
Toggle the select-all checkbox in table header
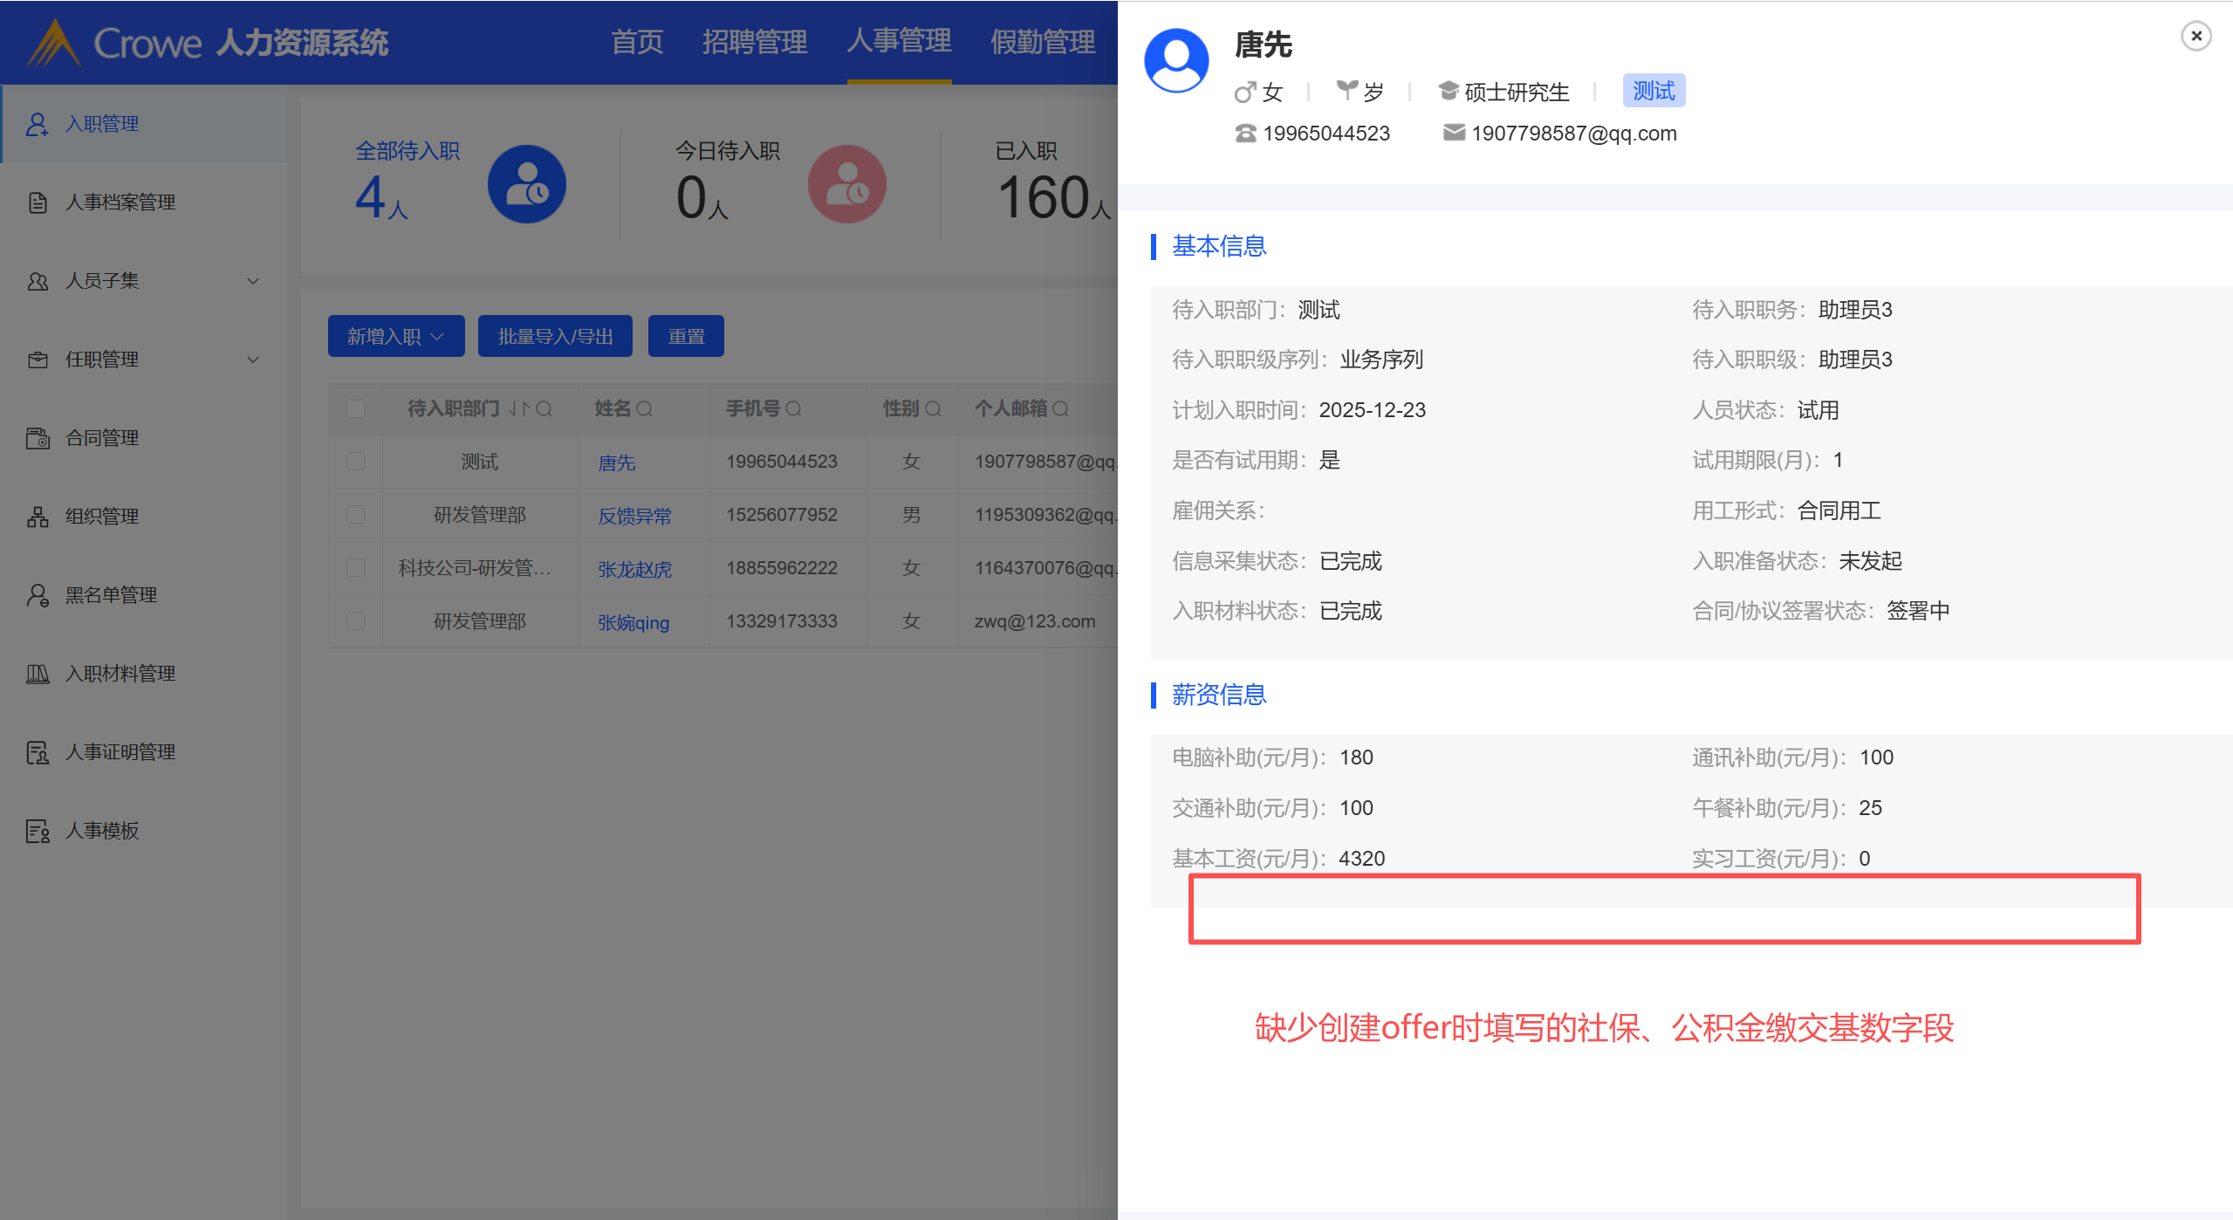355,408
